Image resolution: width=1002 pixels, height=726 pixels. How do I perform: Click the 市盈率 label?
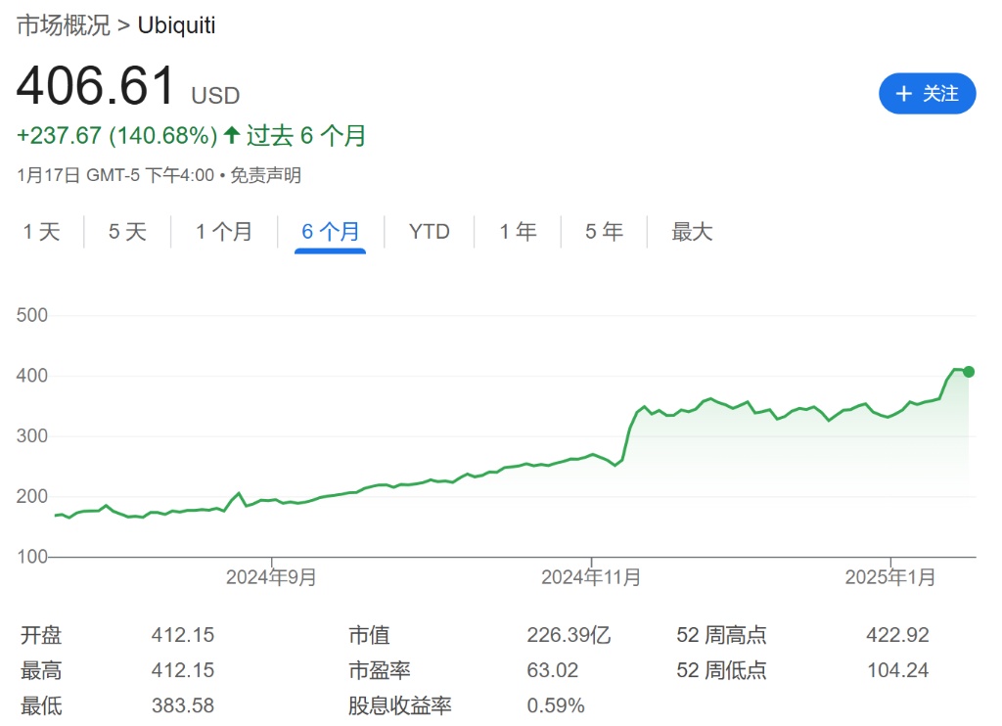click(x=379, y=670)
